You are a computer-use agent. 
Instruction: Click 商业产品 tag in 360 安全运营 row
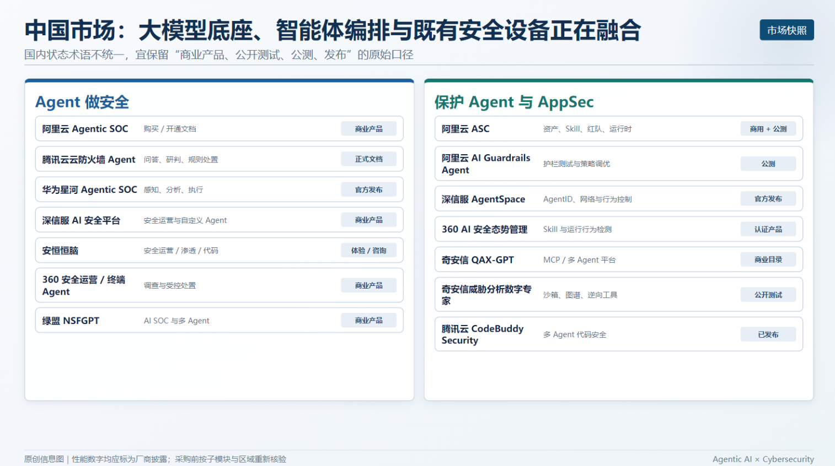[x=368, y=285]
